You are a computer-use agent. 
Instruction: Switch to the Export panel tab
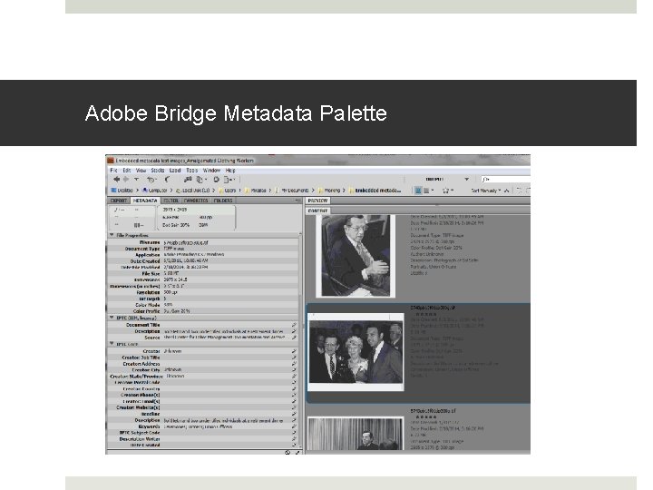[119, 201]
